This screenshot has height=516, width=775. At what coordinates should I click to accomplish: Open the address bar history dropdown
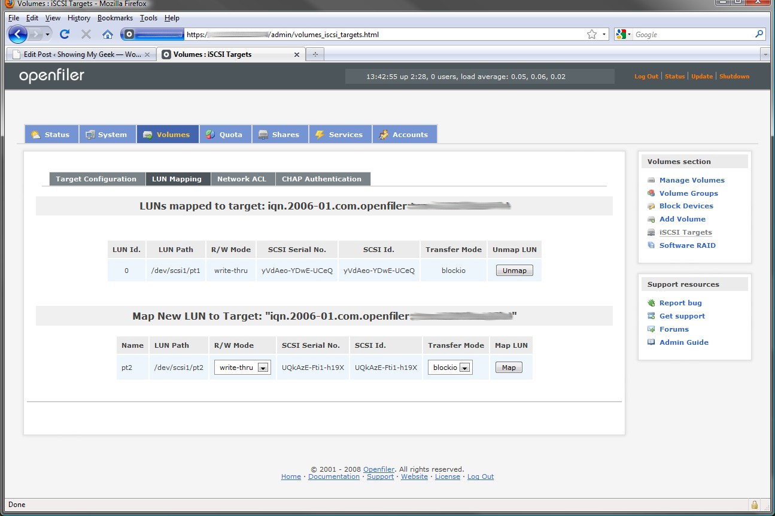604,34
